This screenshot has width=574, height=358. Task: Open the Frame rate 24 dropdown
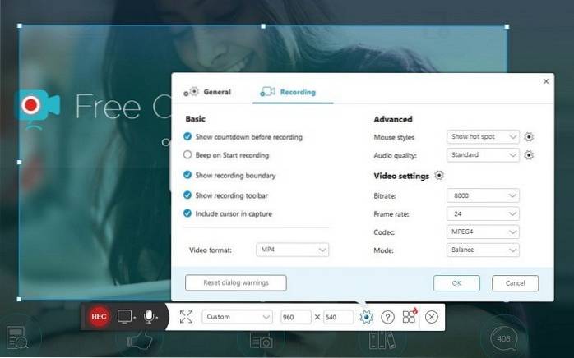[x=483, y=214]
